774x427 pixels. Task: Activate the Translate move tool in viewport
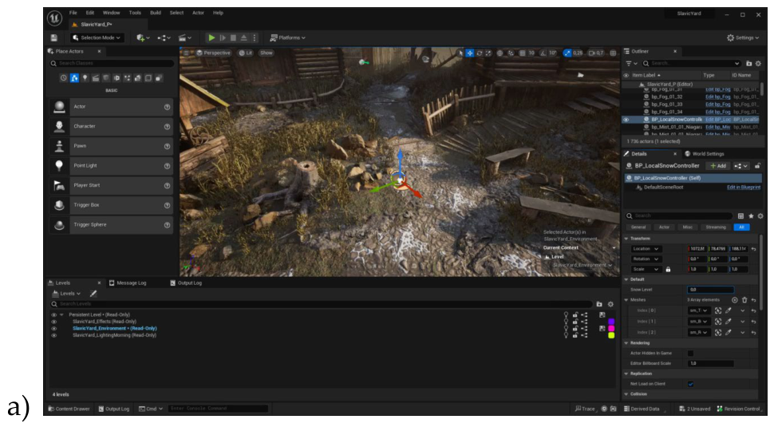tap(470, 53)
